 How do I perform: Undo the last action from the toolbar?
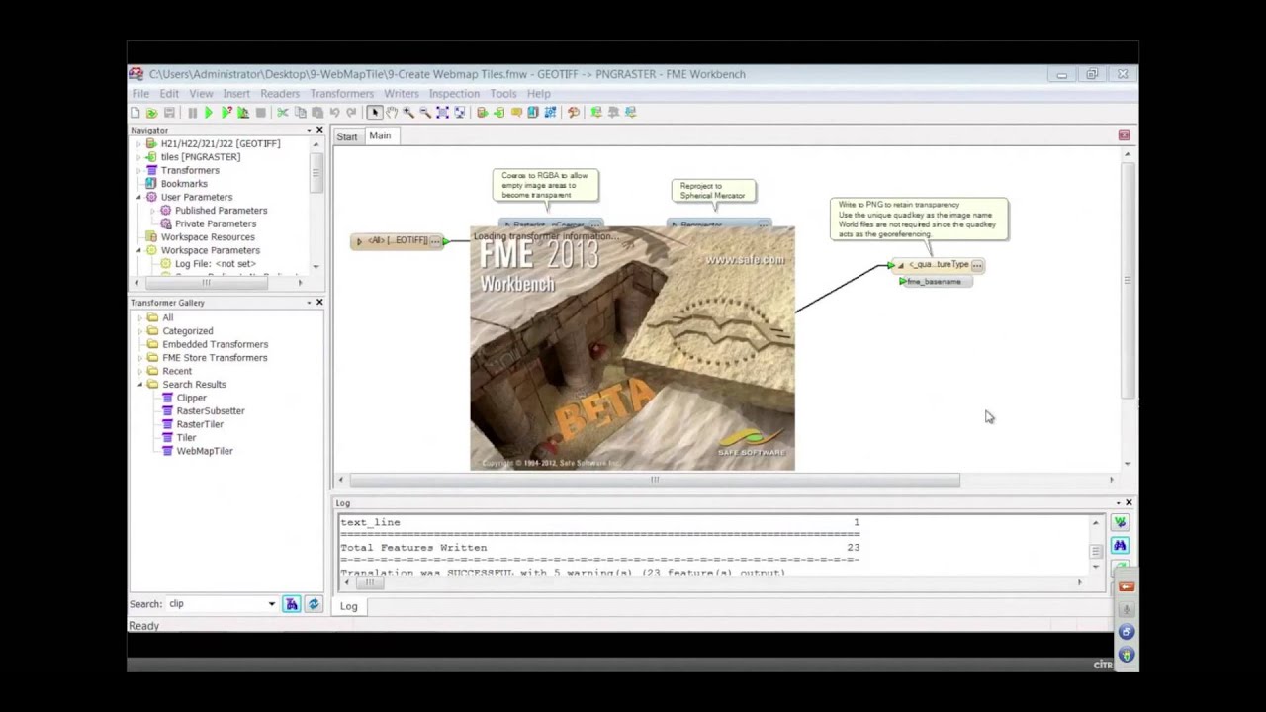pyautogui.click(x=334, y=113)
